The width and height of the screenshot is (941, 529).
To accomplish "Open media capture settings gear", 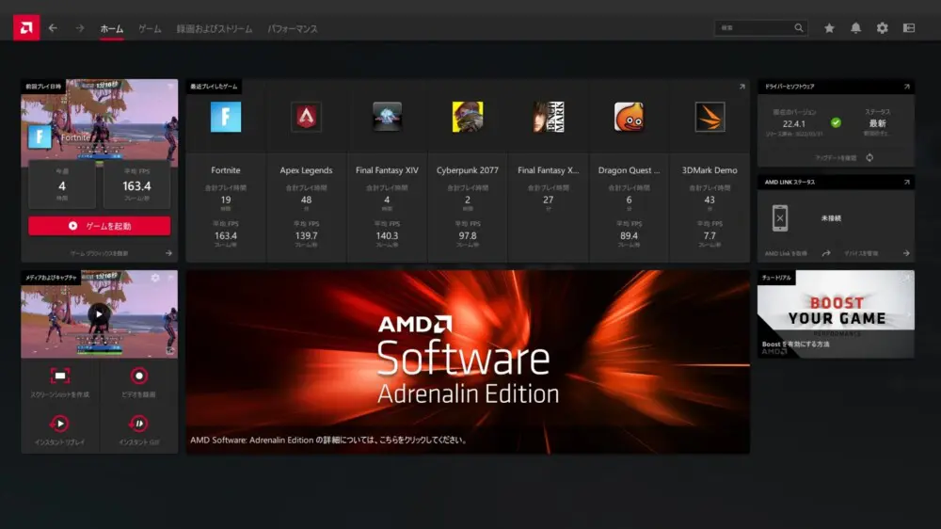I will click(155, 278).
